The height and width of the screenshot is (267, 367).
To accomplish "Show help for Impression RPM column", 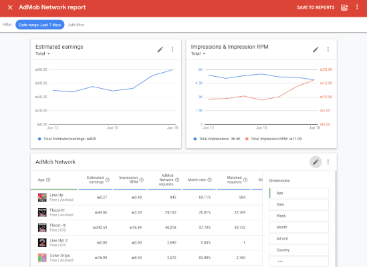I will click(141, 180).
